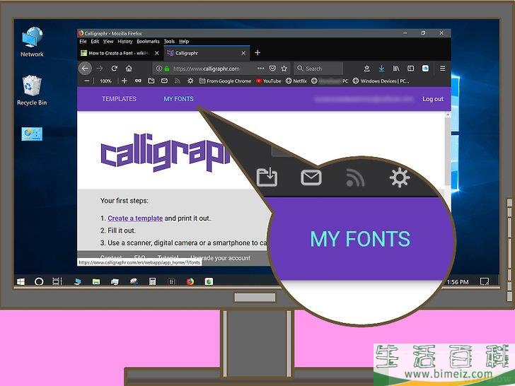Open the File menu

coord(83,41)
